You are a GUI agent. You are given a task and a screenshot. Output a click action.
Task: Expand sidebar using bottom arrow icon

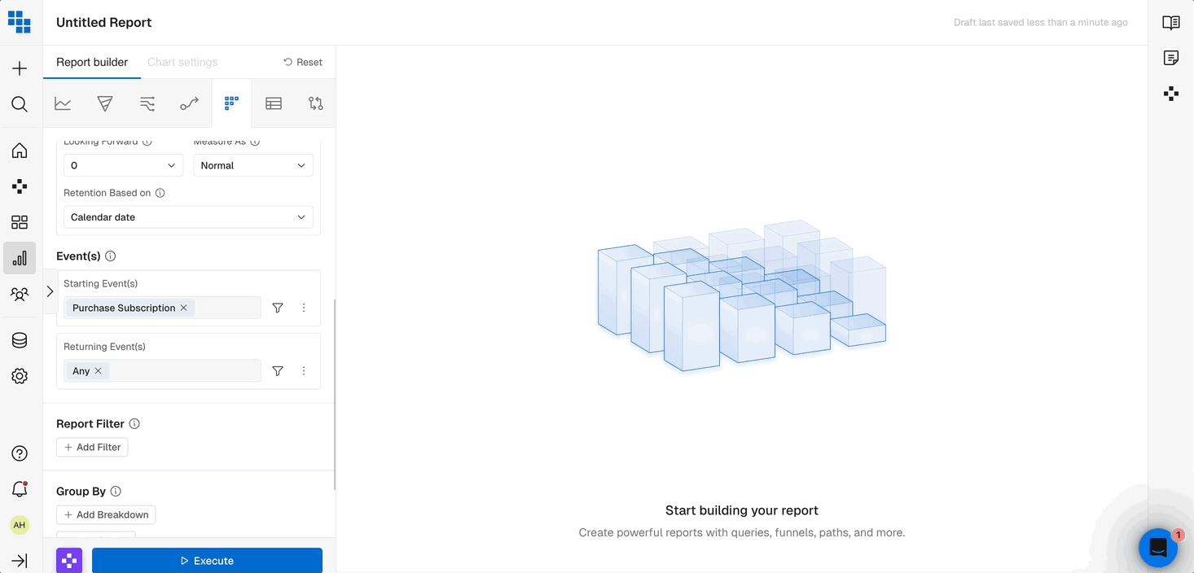pyautogui.click(x=20, y=561)
